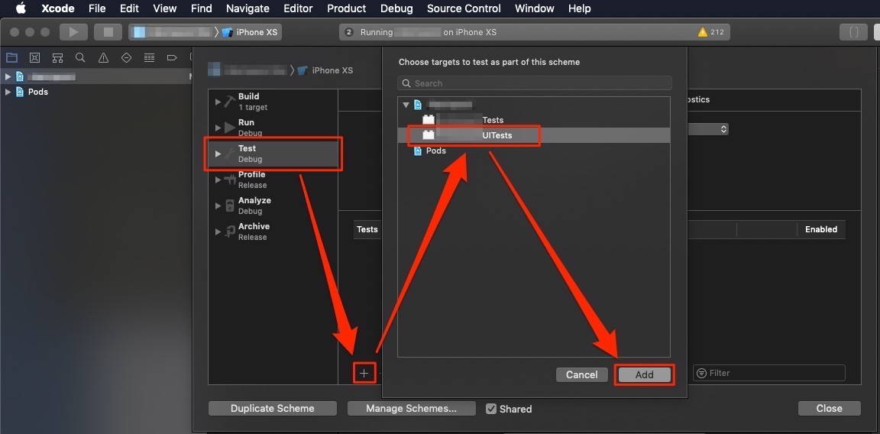Click the Add button
The width and height of the screenshot is (880, 434).
[644, 374]
